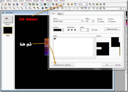
Task: Save with the floppy disk icon
Action: coord(9,4)
